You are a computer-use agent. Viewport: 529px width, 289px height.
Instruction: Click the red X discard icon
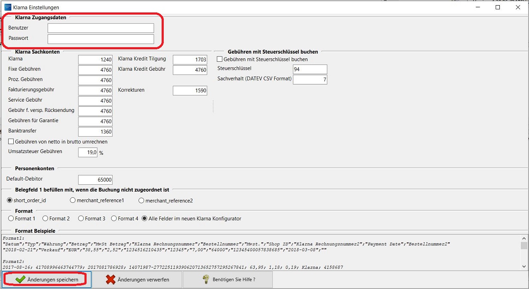coord(111,280)
